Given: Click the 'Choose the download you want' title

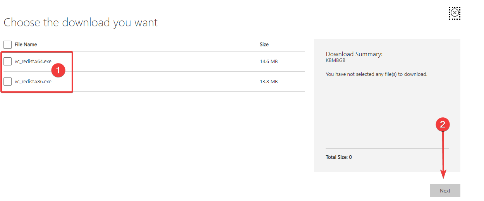Looking at the screenshot, I should point(81,22).
